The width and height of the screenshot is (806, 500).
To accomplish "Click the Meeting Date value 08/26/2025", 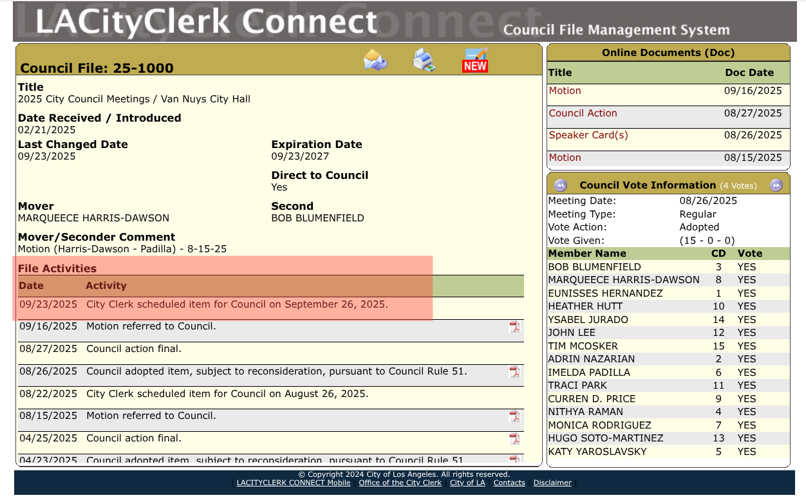I will (x=708, y=201).
